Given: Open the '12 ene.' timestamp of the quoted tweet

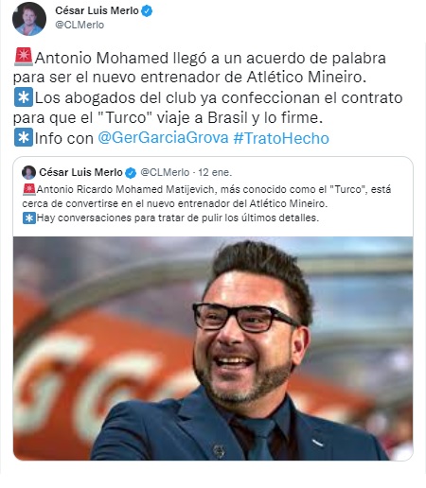Looking at the screenshot, I should pos(215,172).
